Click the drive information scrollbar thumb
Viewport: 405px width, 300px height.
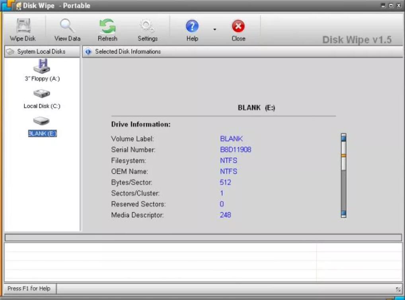pyautogui.click(x=343, y=156)
